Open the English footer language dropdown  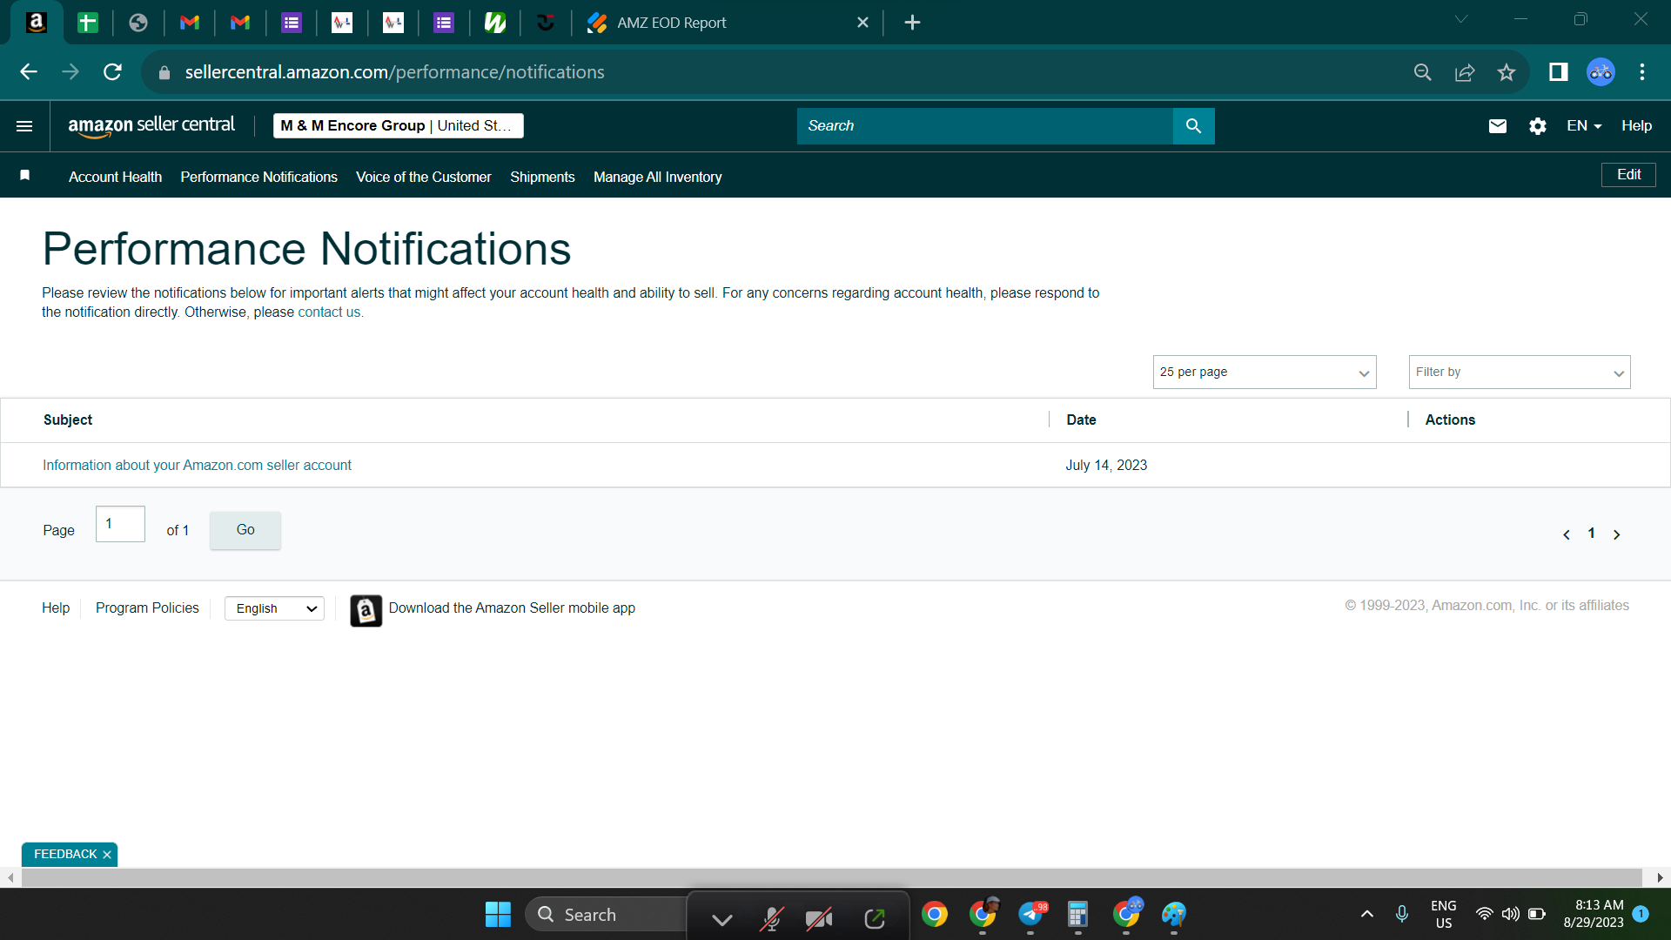pyautogui.click(x=274, y=608)
